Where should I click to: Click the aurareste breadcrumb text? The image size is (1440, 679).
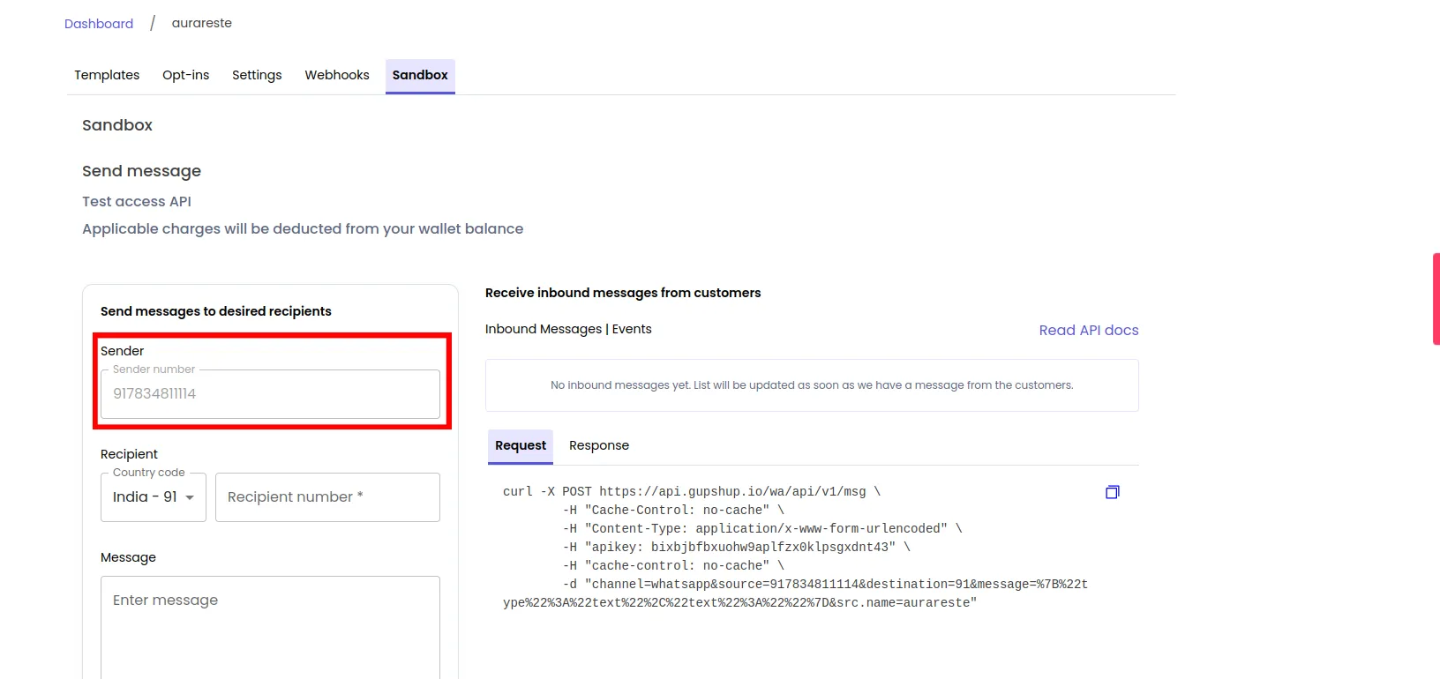pyautogui.click(x=202, y=23)
